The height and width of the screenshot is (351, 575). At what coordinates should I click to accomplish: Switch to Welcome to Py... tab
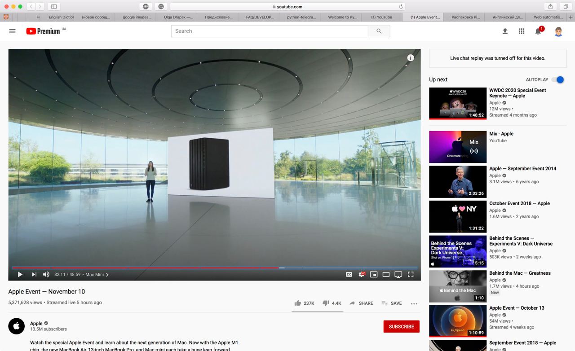341,17
